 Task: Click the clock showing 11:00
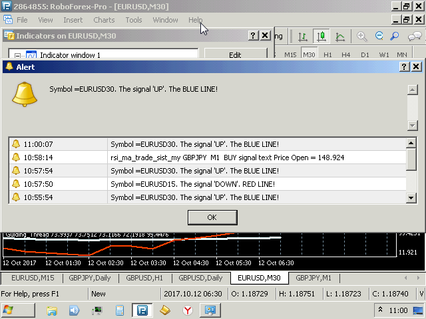(398, 310)
